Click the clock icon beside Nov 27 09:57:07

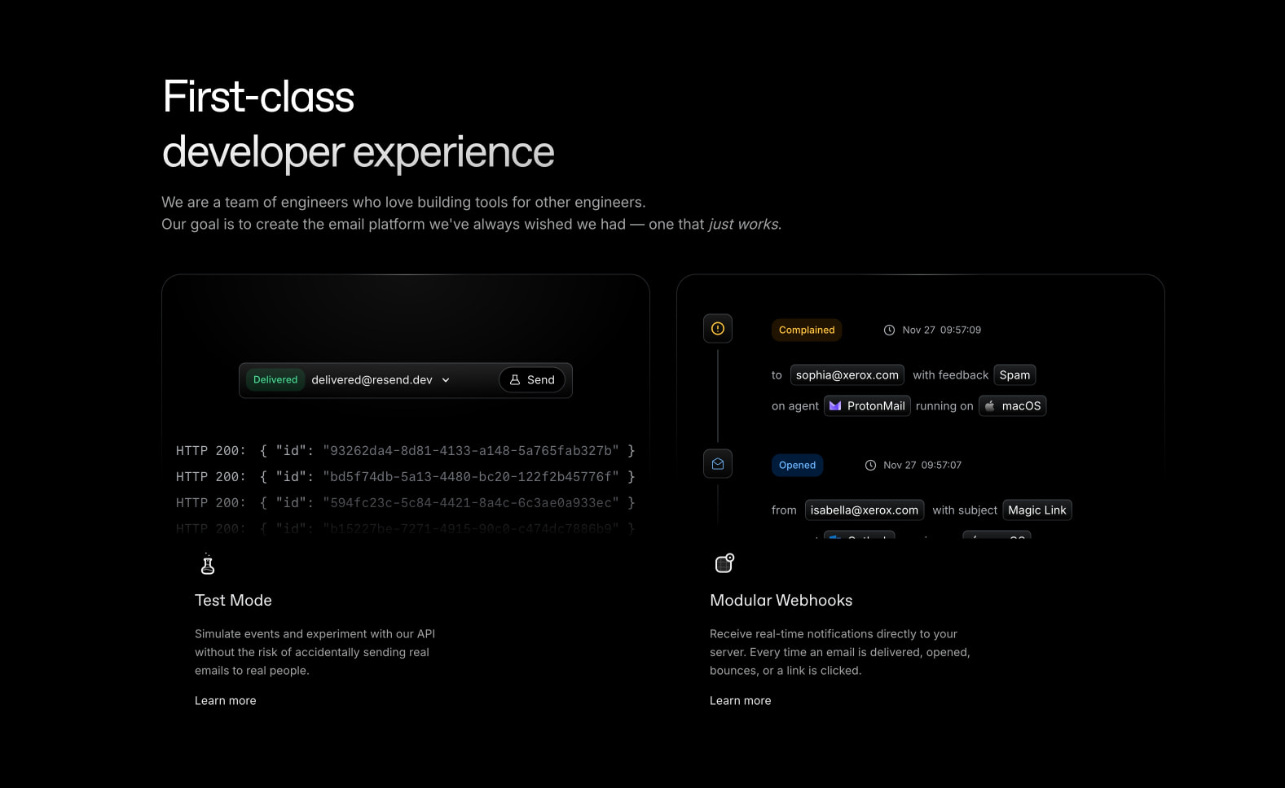pos(870,465)
